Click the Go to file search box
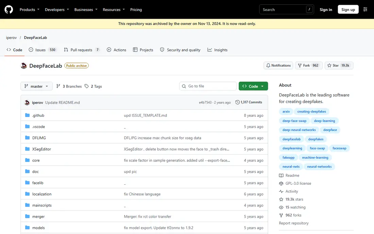The width and height of the screenshot is (374, 234). tap(208, 86)
